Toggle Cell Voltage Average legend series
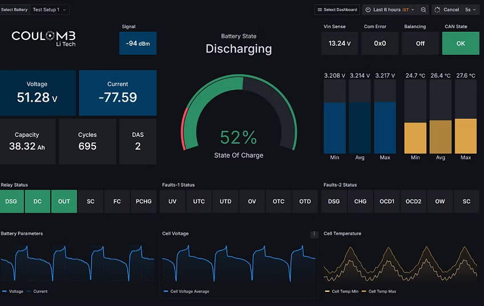The width and height of the screenshot is (484, 306). tap(189, 291)
